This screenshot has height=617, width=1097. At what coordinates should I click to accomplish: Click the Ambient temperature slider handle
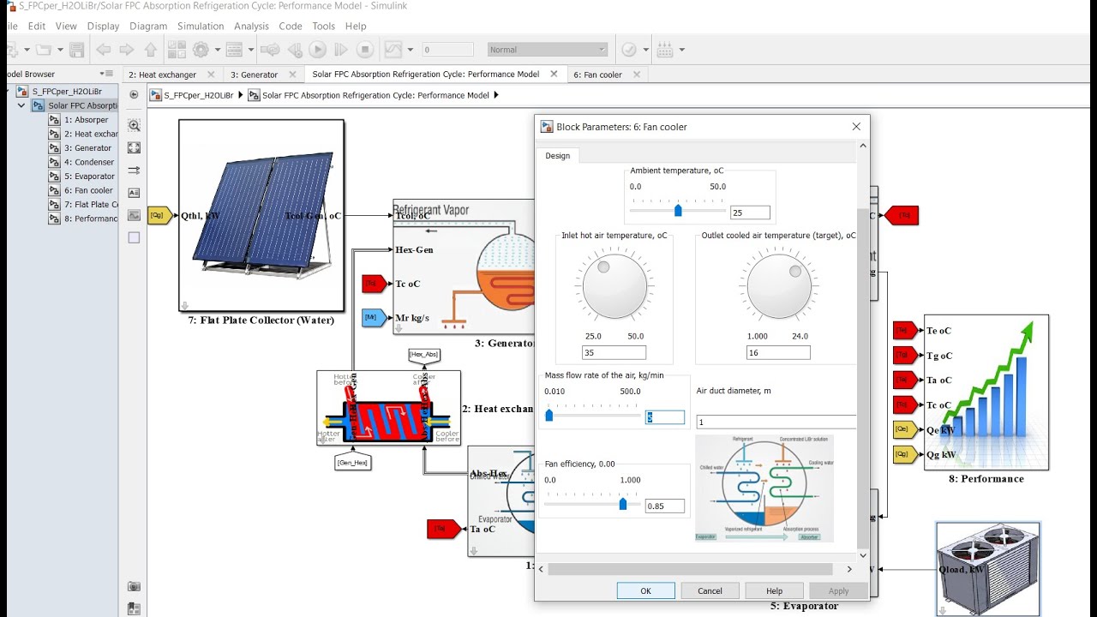(678, 210)
